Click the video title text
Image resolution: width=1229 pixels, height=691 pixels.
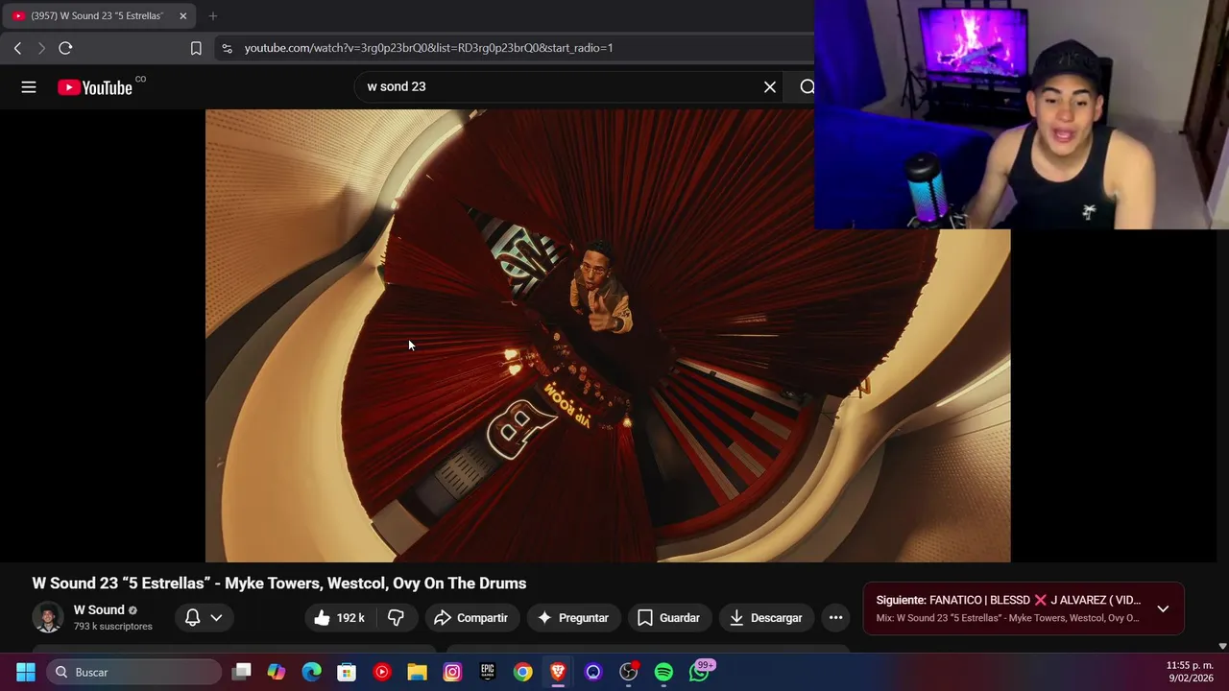pyautogui.click(x=279, y=583)
